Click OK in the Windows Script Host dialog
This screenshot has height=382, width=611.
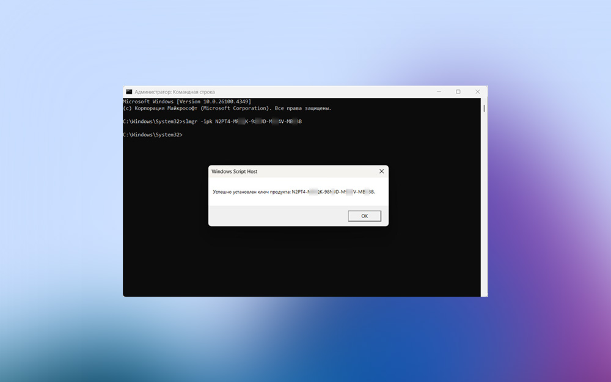click(x=364, y=216)
